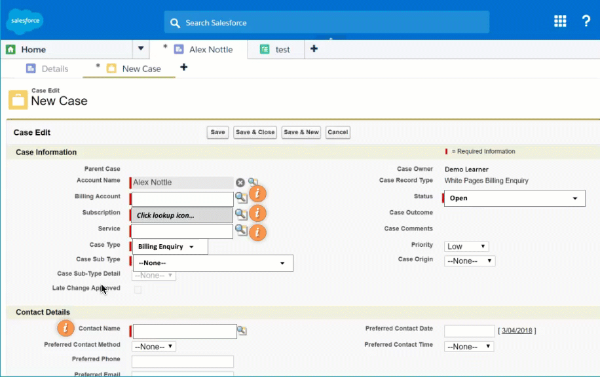
Task: Click the Demo Learner case owner text
Action: (x=466, y=170)
